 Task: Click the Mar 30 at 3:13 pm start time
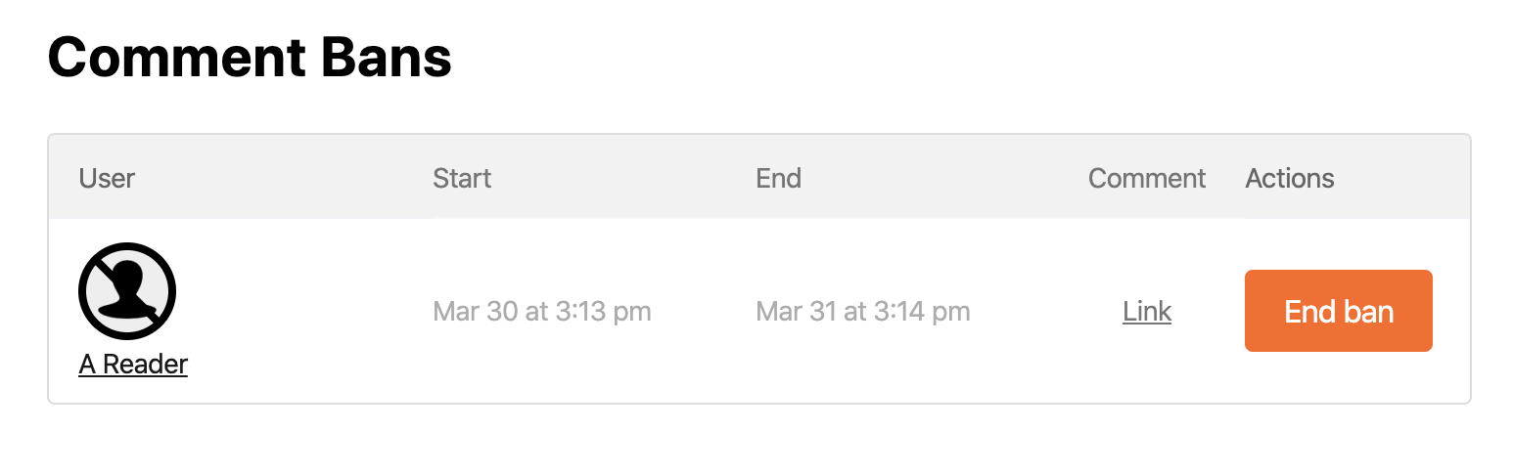click(542, 312)
